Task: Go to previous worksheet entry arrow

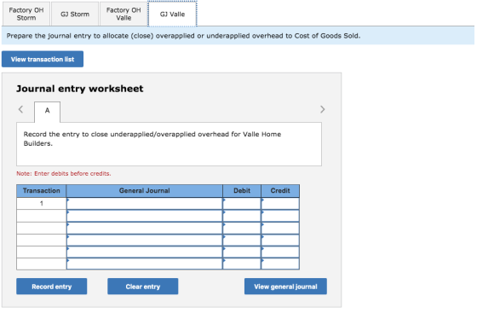Action: [x=20, y=109]
